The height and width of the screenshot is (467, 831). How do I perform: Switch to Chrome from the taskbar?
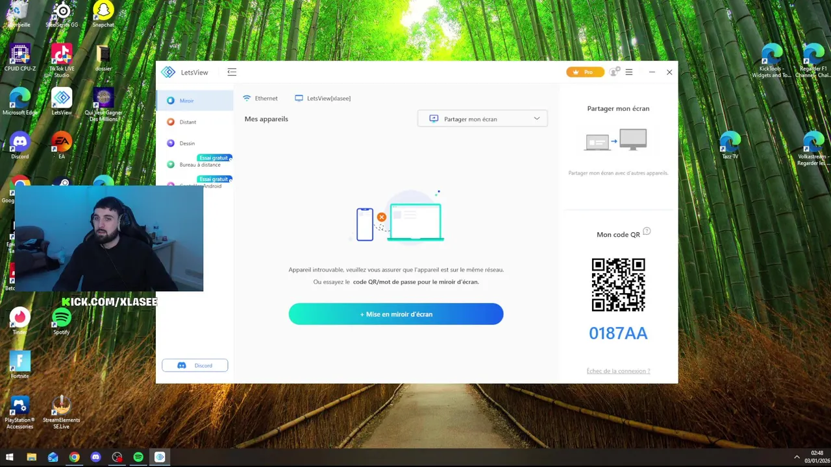(74, 457)
